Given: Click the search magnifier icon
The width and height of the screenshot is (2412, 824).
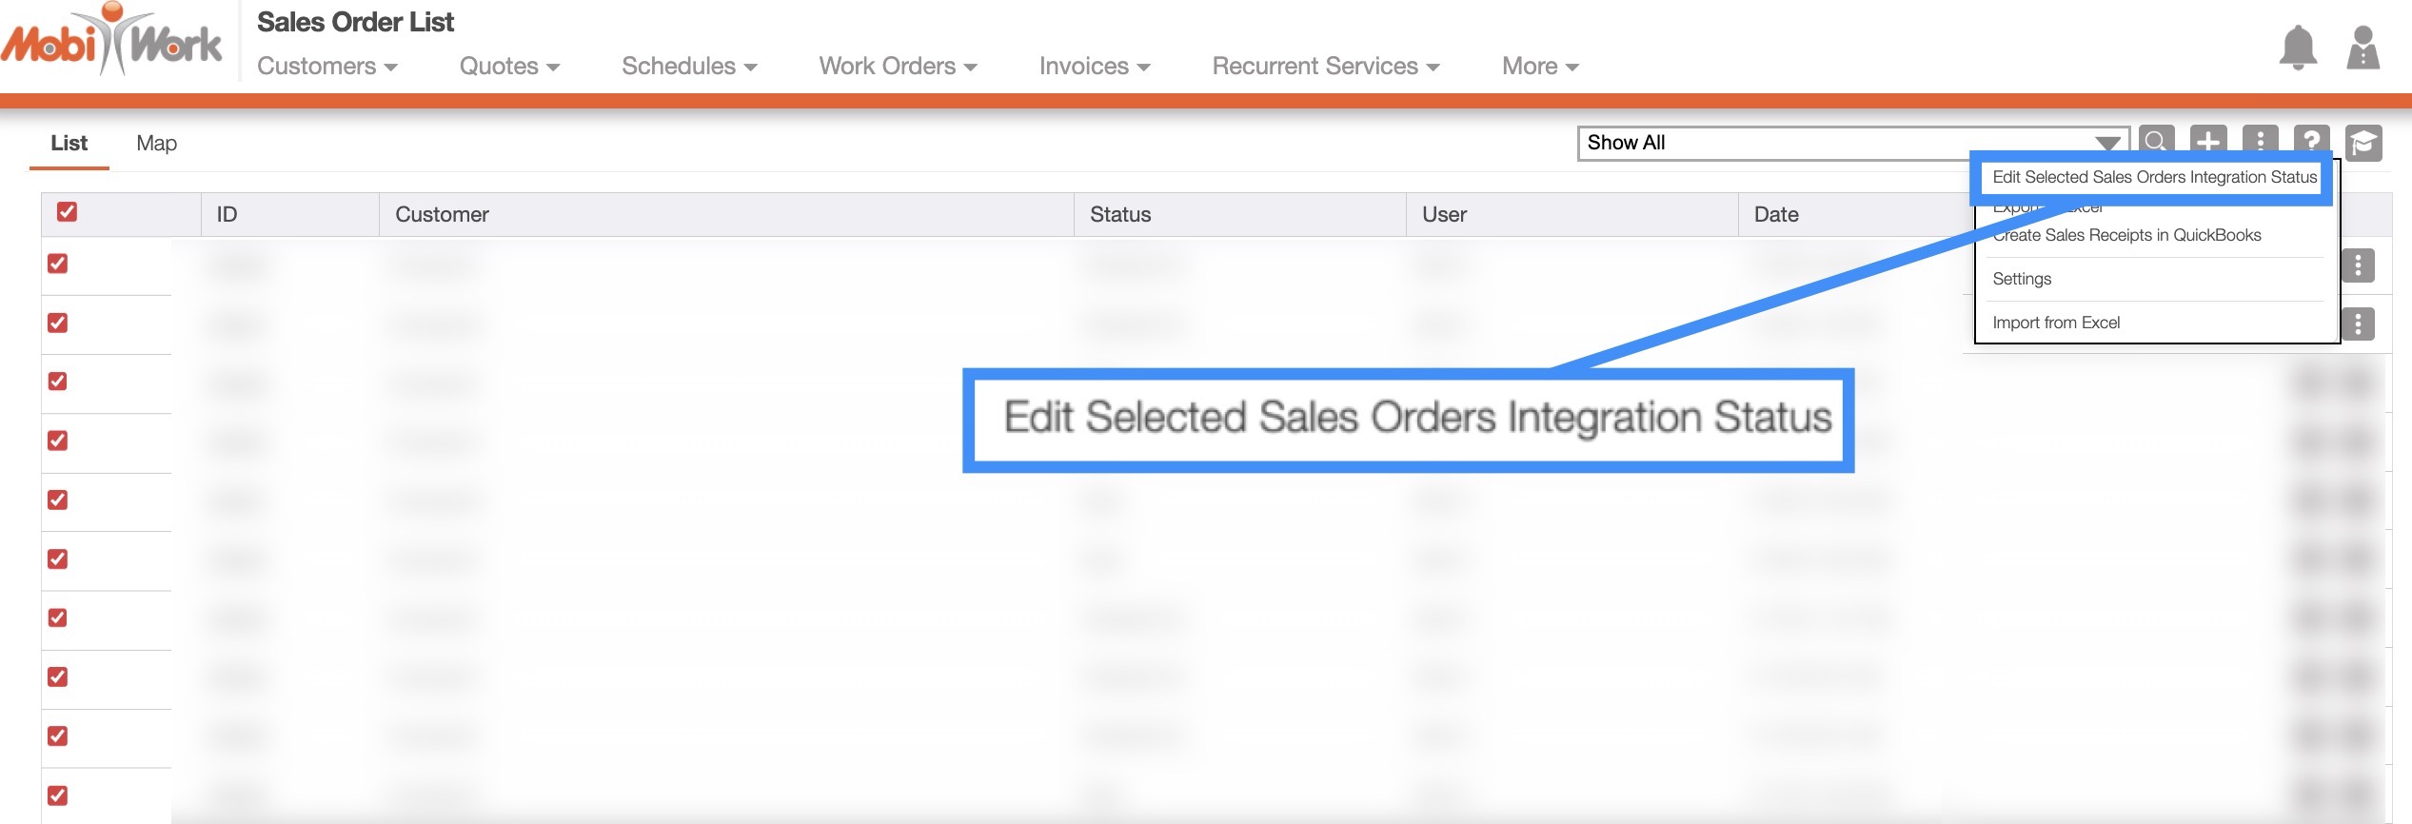Looking at the screenshot, I should 2156,141.
